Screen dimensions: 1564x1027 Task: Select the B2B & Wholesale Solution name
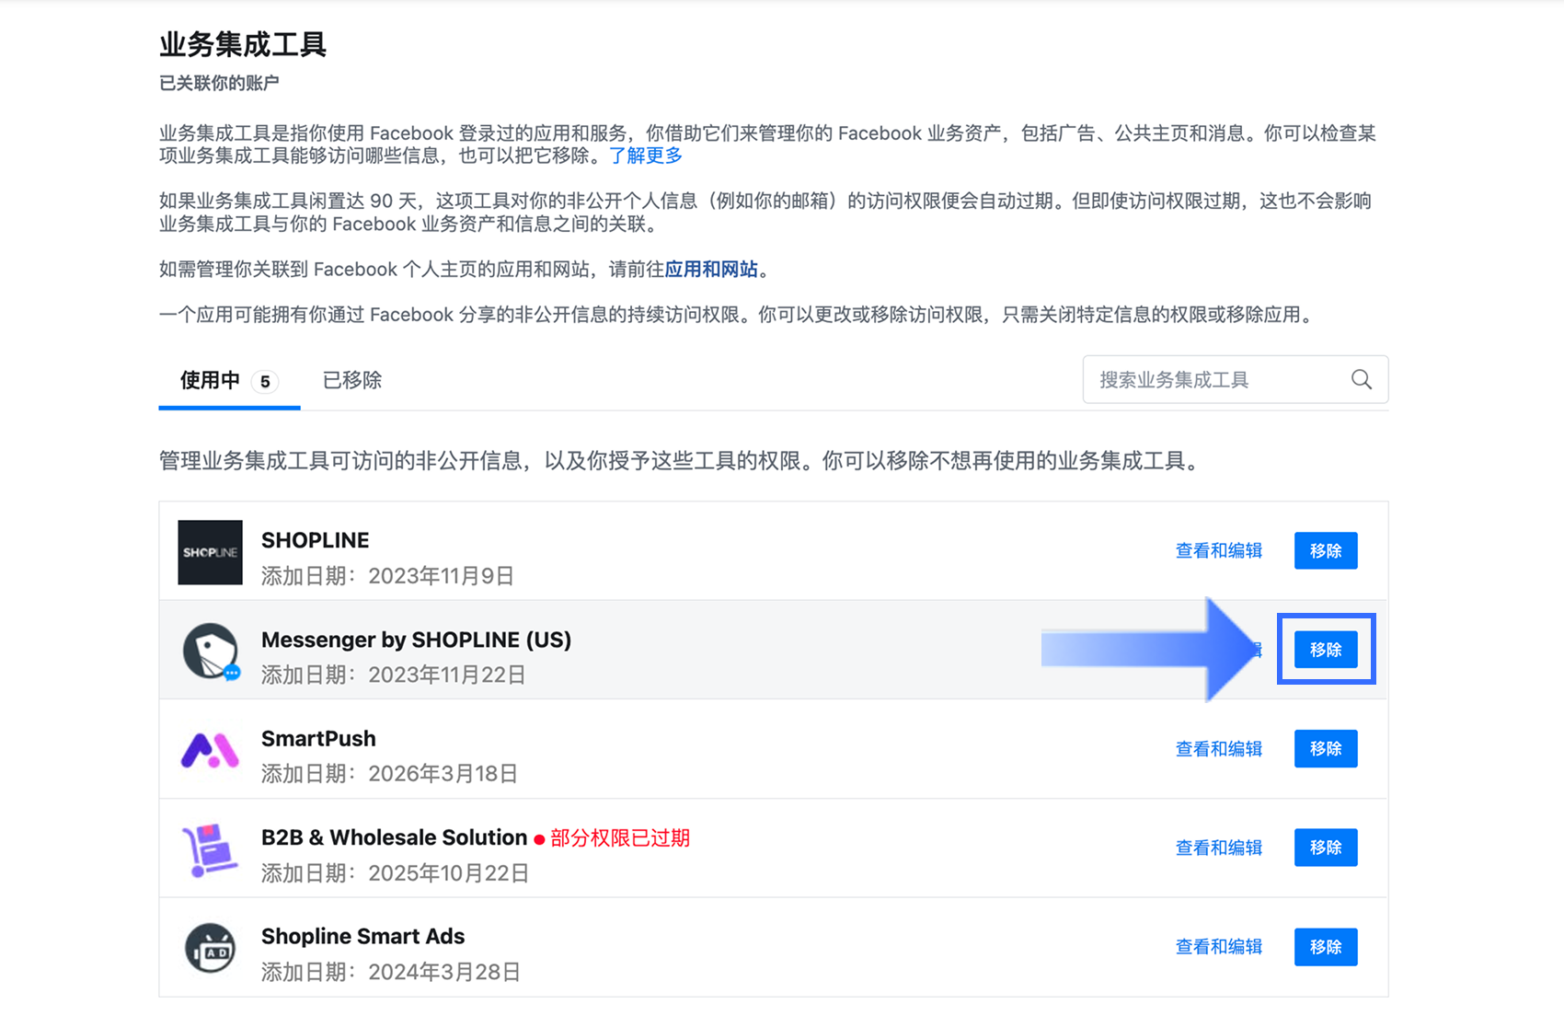[x=394, y=837]
